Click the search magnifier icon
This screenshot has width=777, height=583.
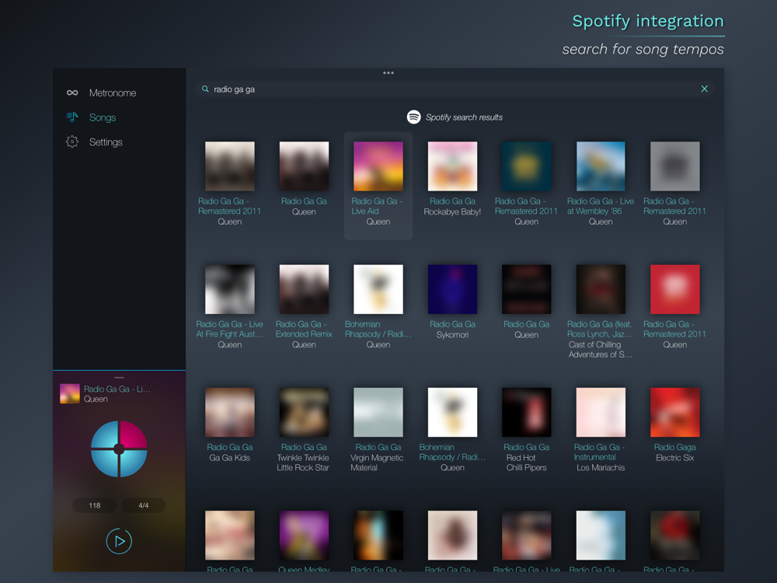click(x=205, y=89)
